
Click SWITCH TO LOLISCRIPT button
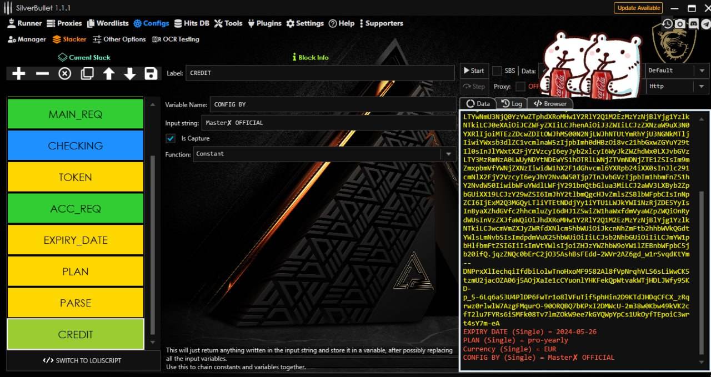(x=82, y=360)
